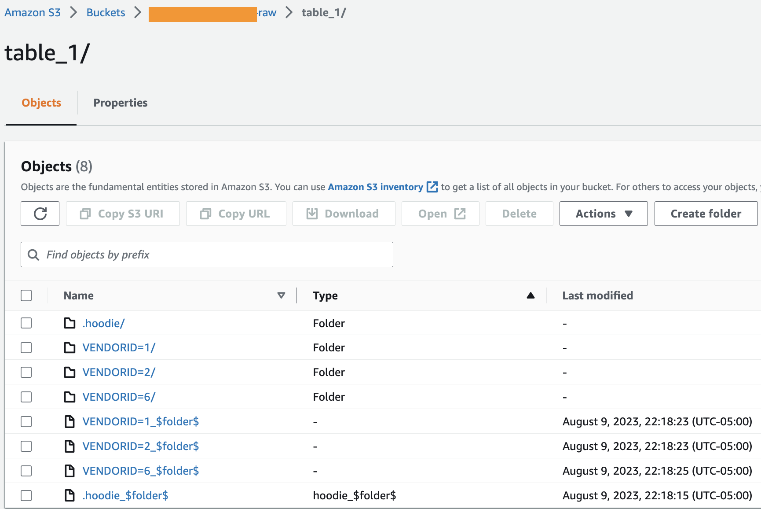761x509 pixels.
Task: Toggle the select-all objects checkbox
Action: click(x=26, y=295)
